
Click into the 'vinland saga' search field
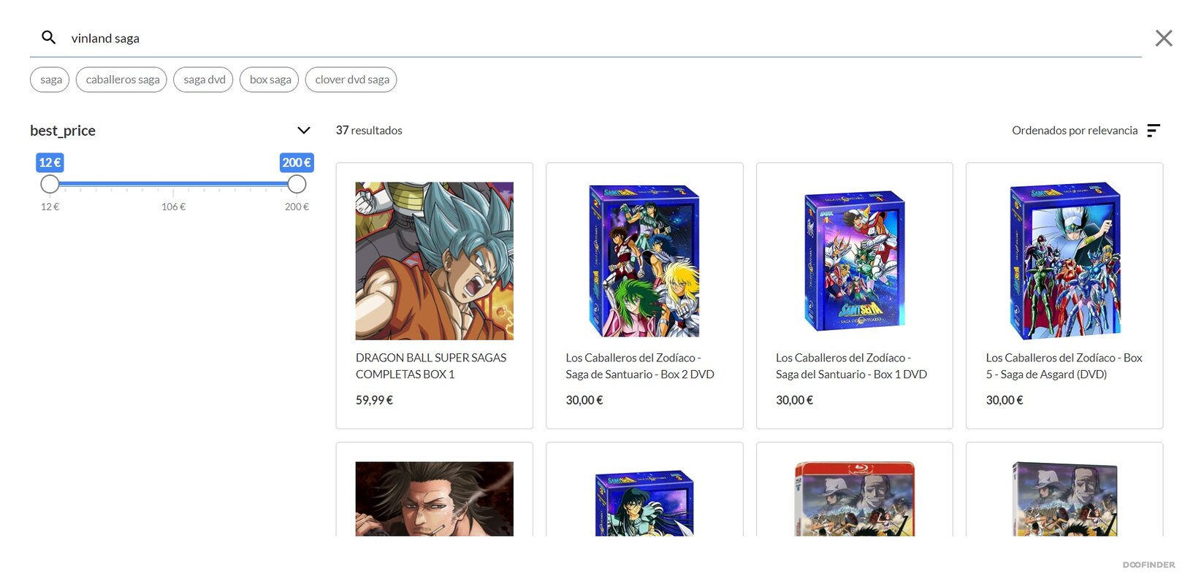[584, 38]
